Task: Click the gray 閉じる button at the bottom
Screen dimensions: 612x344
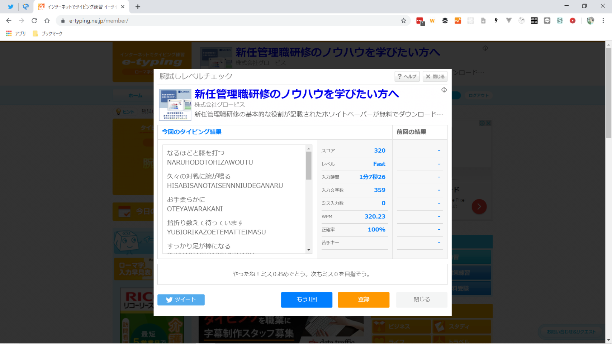Action: tap(422, 300)
